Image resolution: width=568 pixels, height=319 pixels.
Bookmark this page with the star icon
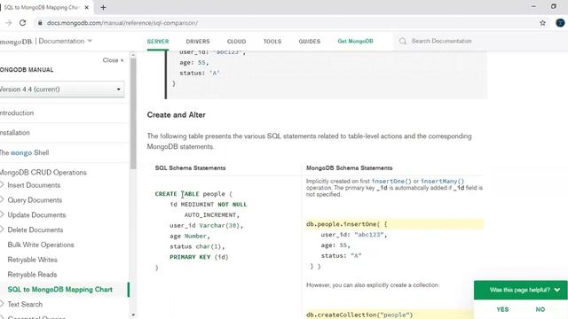click(542, 23)
